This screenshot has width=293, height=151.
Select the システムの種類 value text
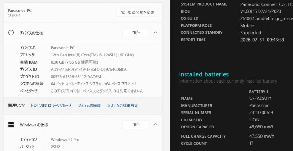click(93, 84)
